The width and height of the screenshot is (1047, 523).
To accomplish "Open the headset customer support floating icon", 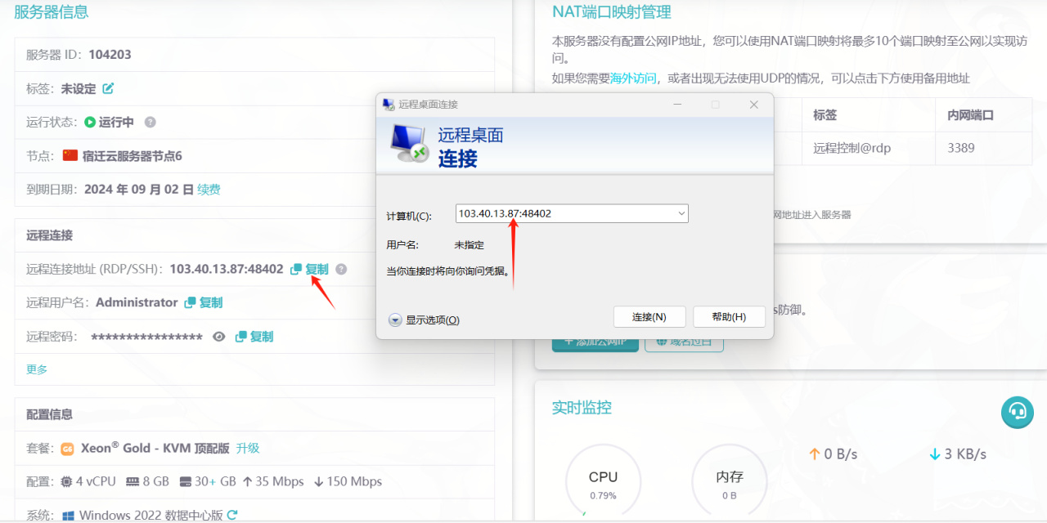I will click(1018, 412).
